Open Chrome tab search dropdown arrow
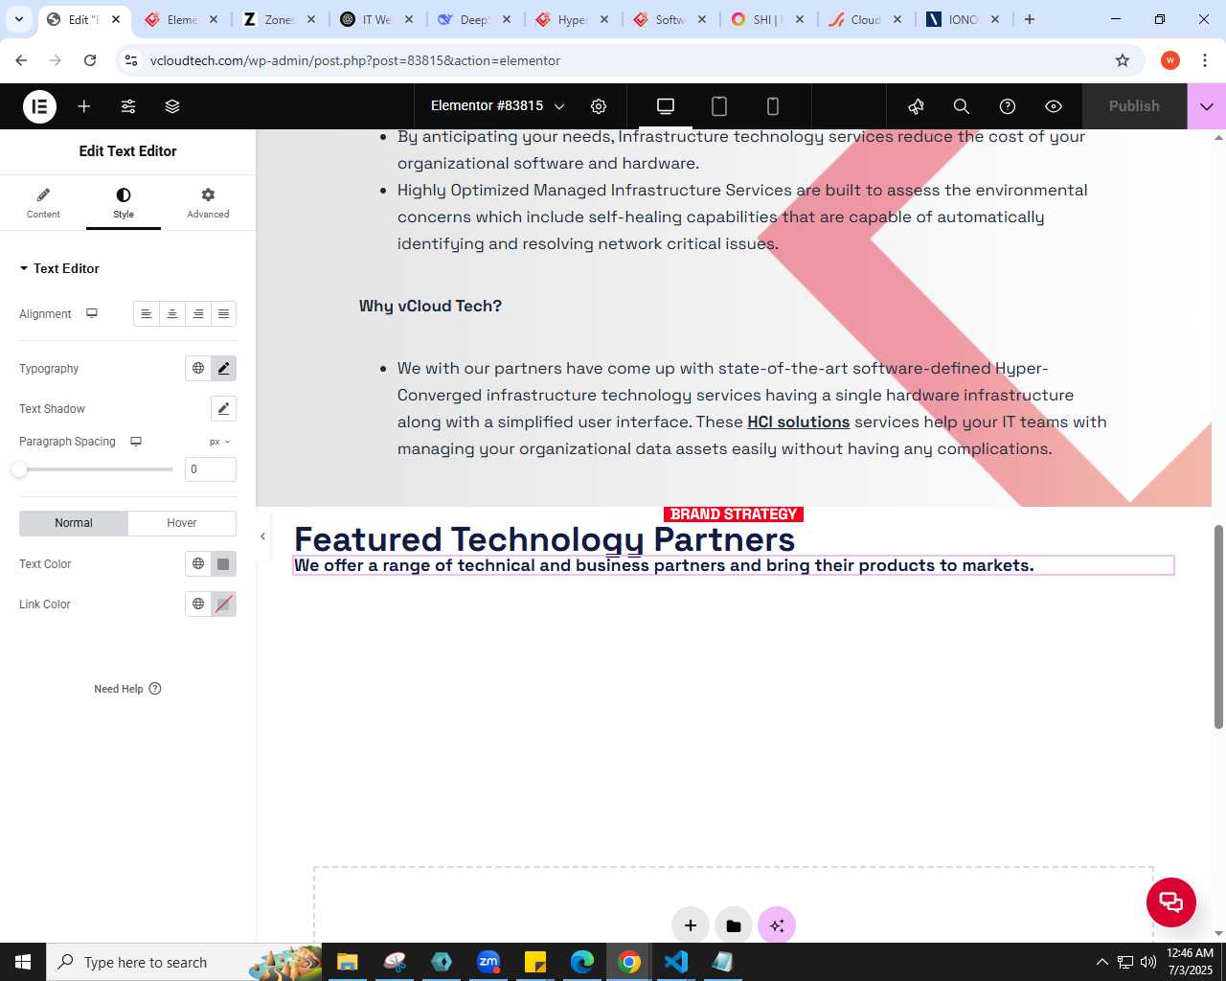1226x981 pixels. click(19, 19)
